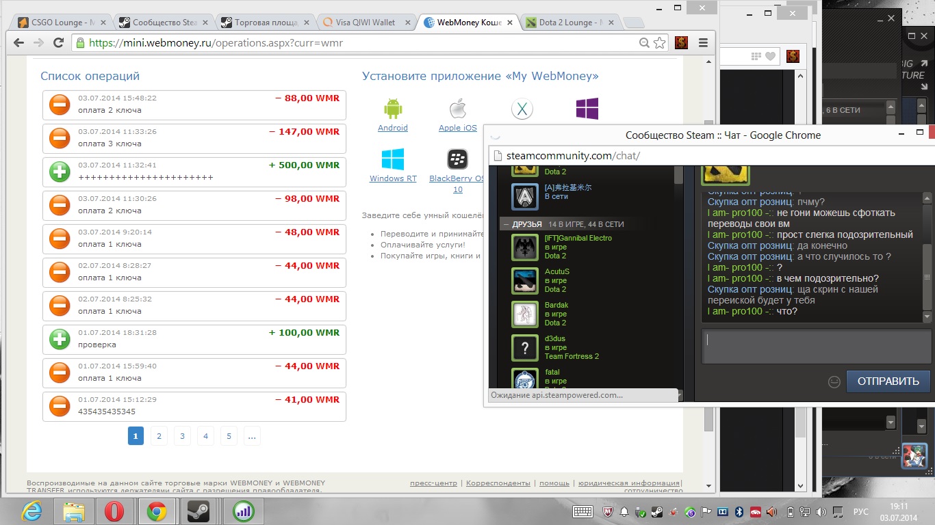Image resolution: width=935 pixels, height=525 pixels.
Task: Open the emoticon picker in Steam chat
Action: point(834,382)
